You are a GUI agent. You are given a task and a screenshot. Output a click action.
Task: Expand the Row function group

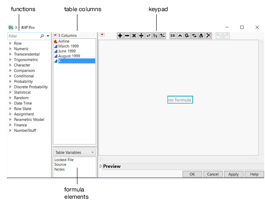pos(10,43)
